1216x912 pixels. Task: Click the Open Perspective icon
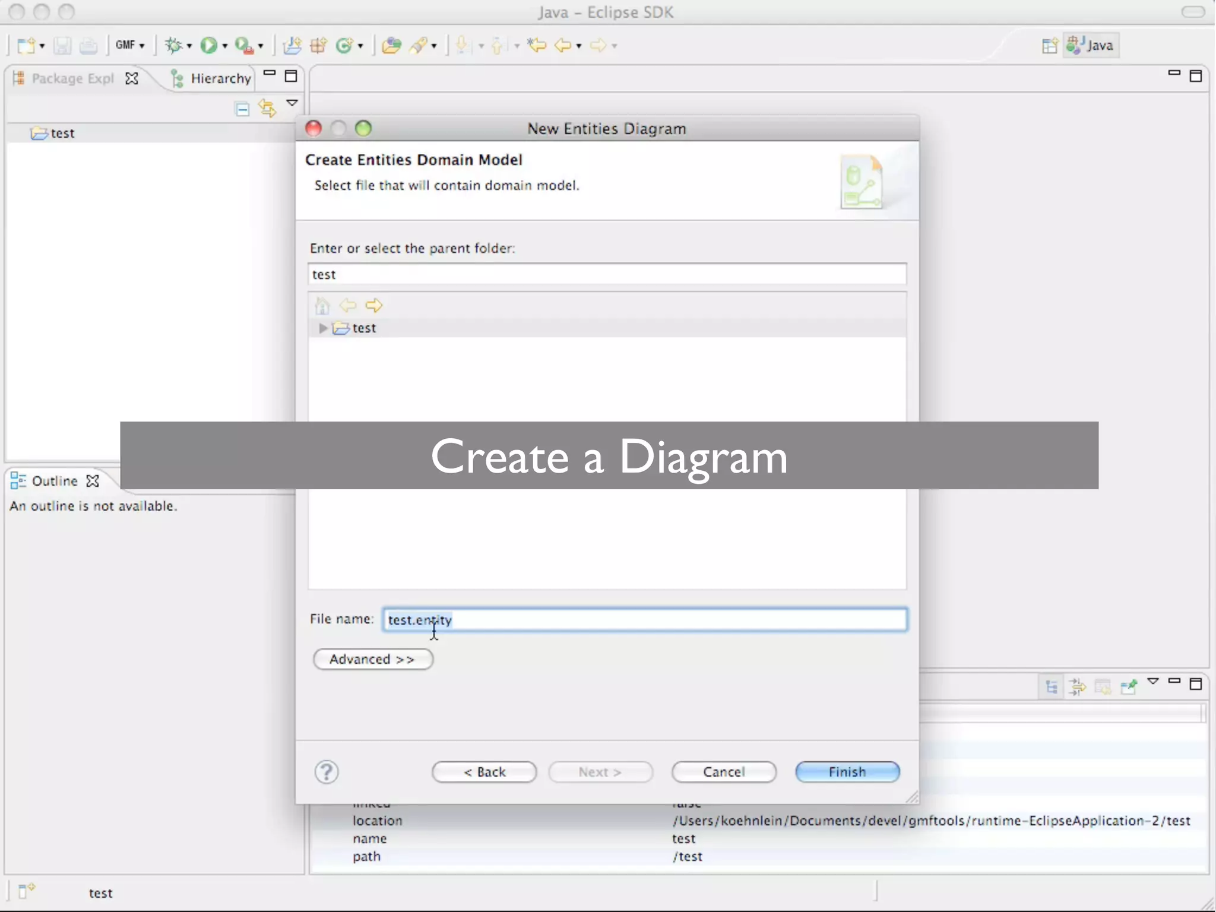[x=1049, y=46]
